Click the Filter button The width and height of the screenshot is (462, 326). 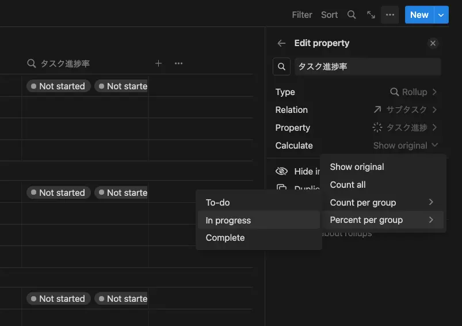[x=302, y=15]
